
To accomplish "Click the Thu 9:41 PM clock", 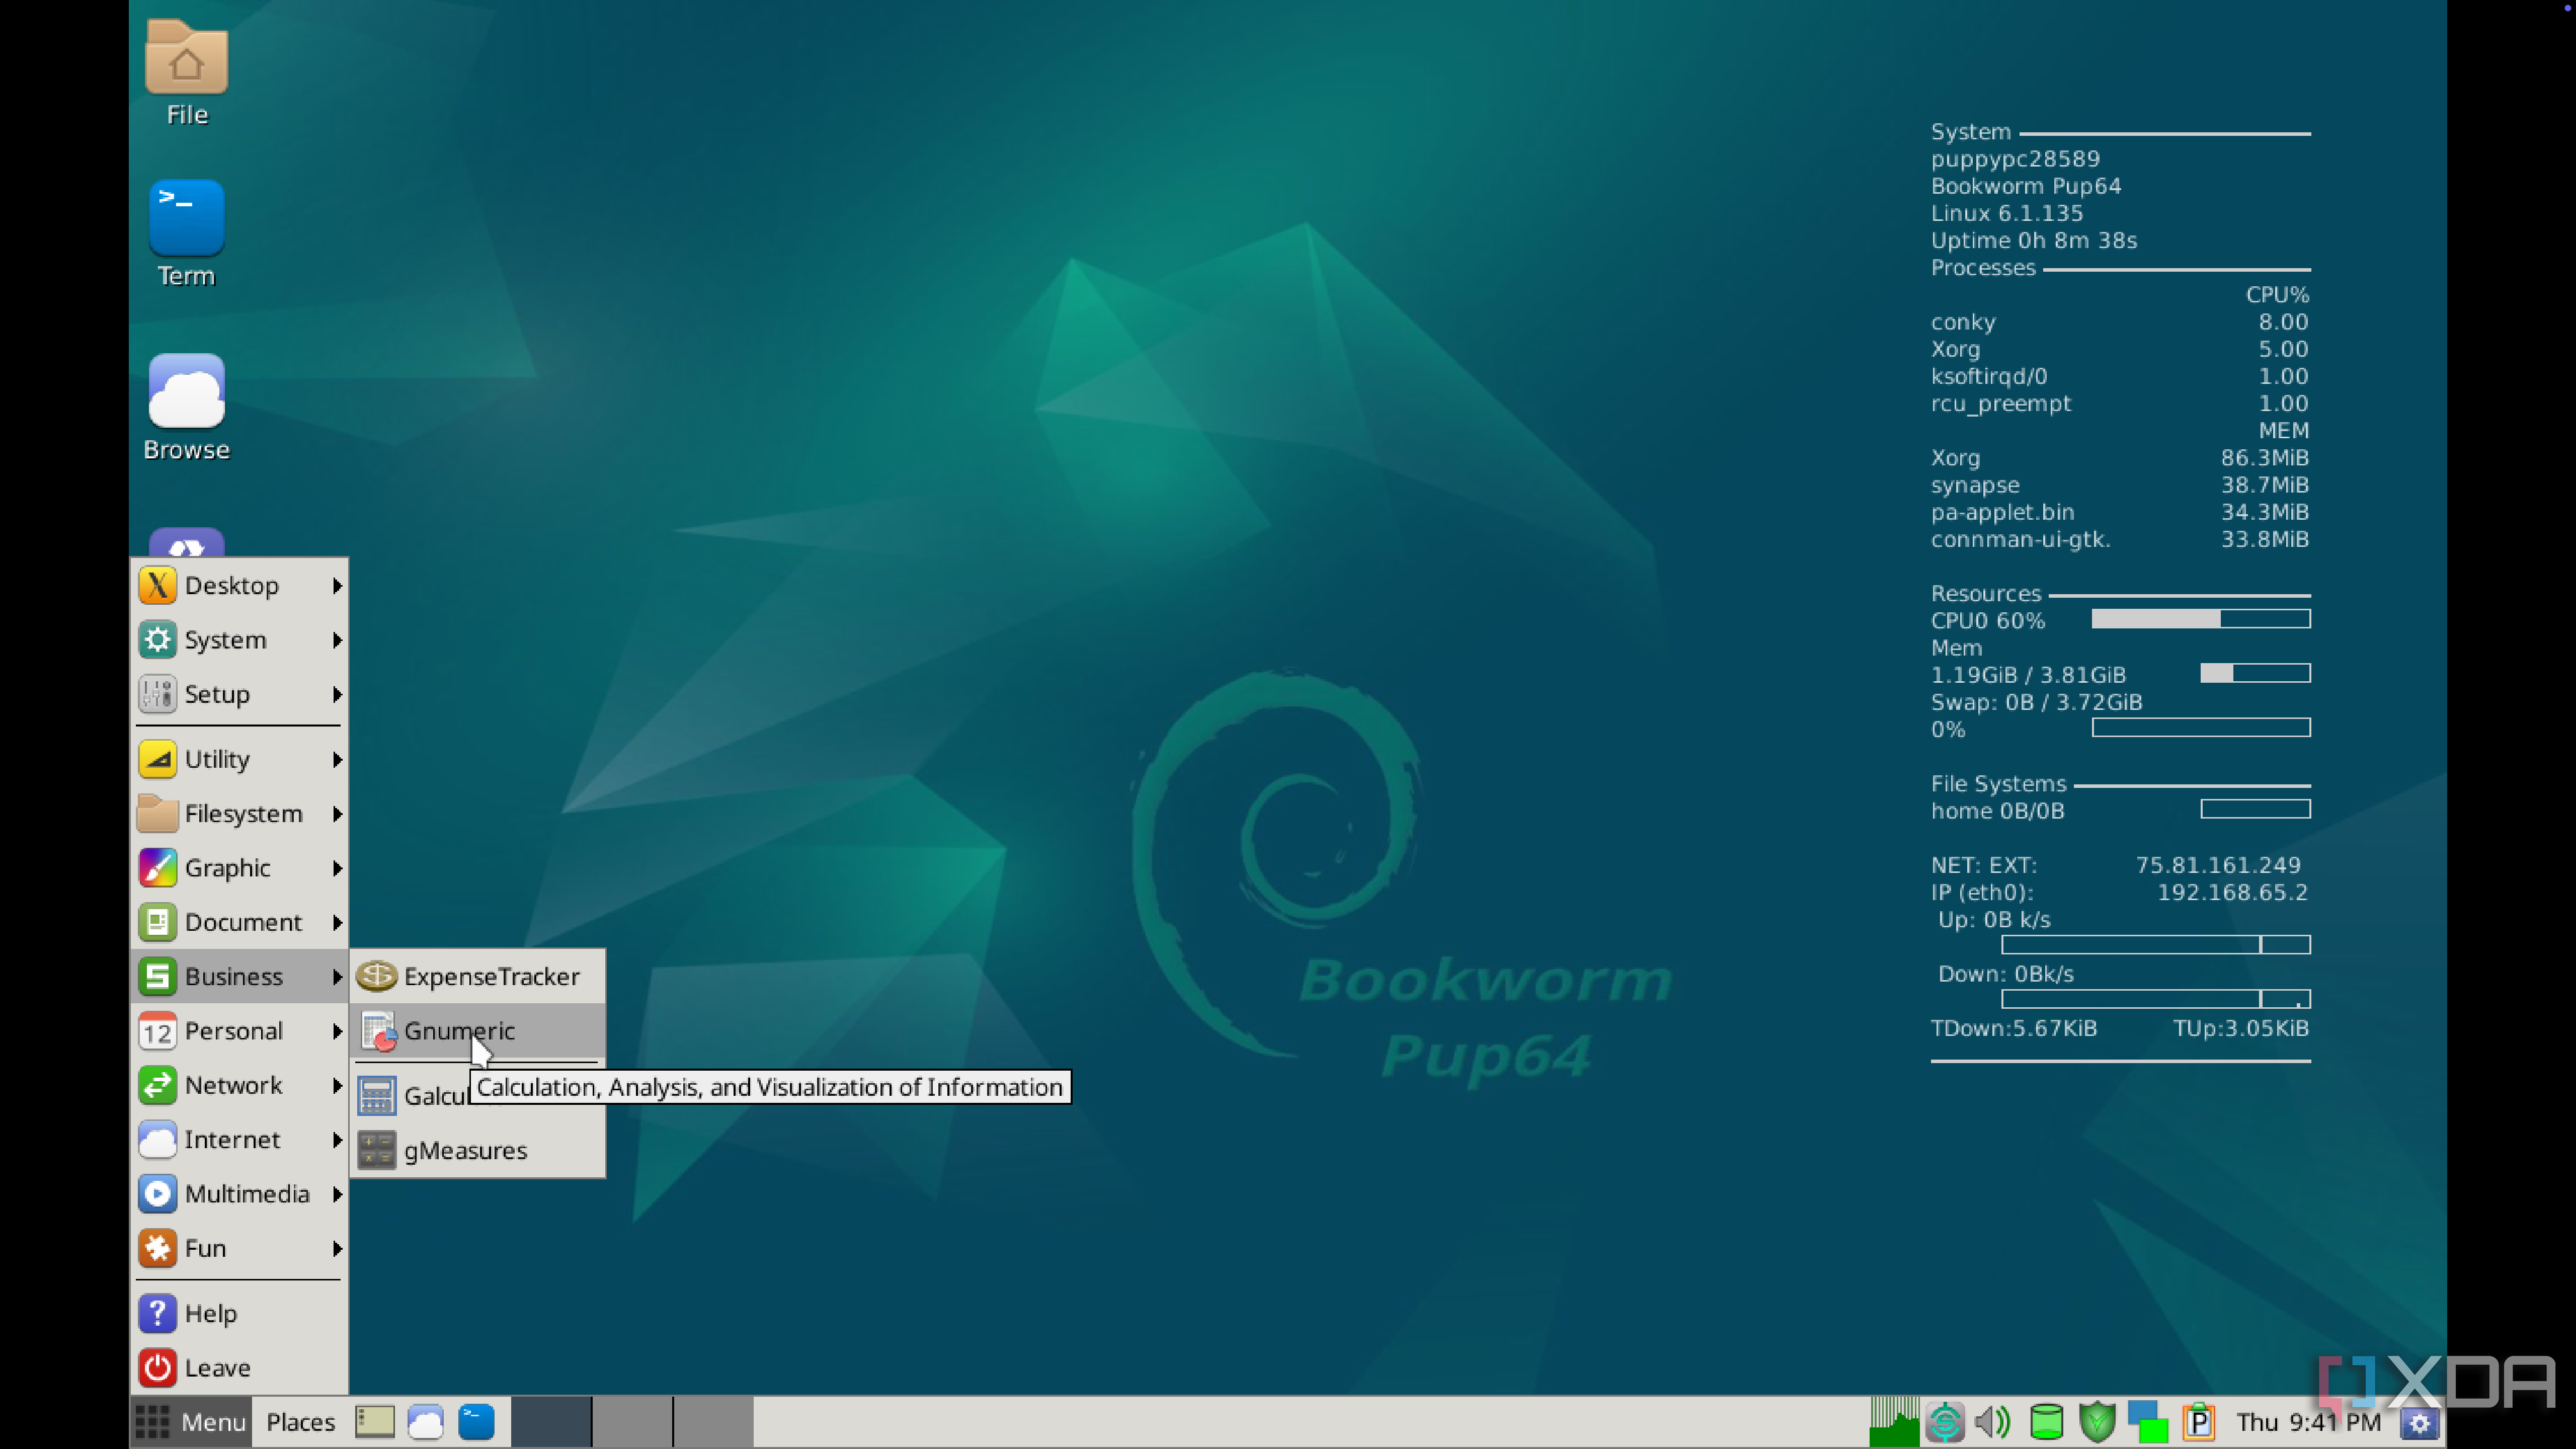I will pyautogui.click(x=2308, y=1421).
